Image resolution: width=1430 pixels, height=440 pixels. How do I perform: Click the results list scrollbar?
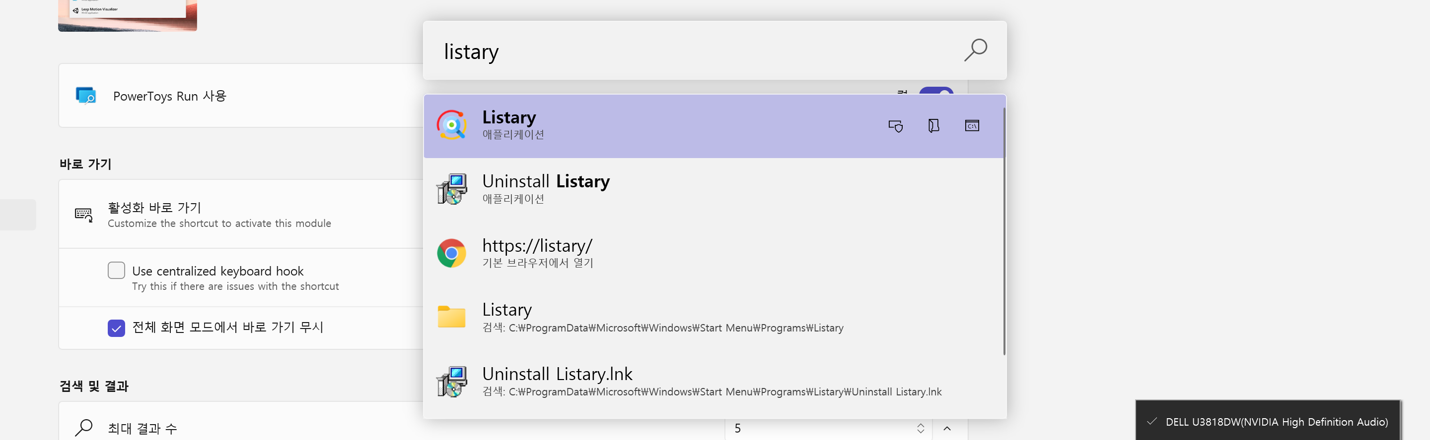(1004, 231)
